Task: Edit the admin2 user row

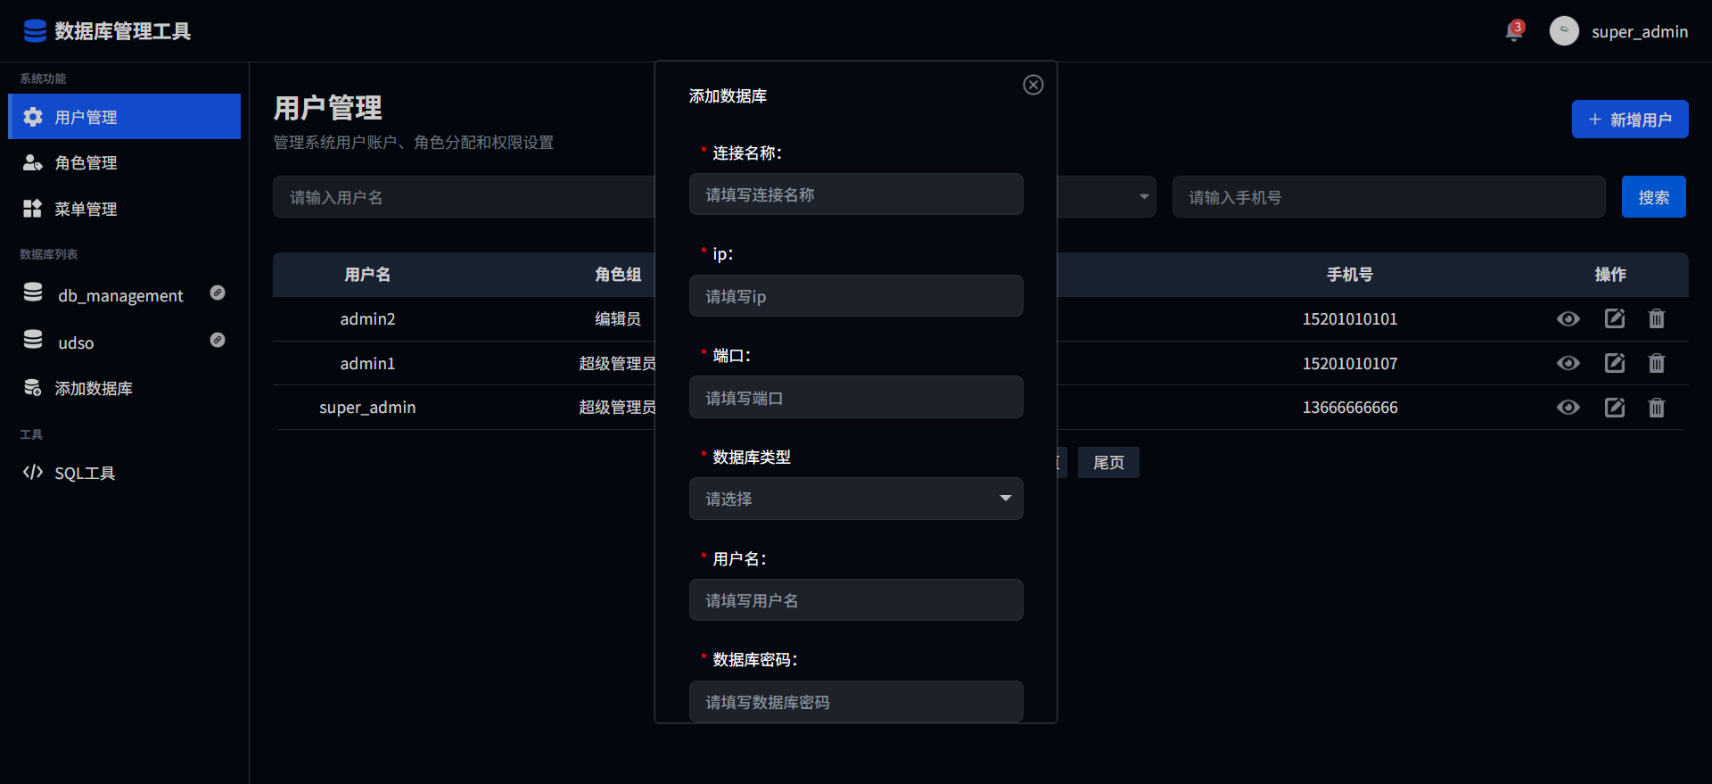Action: tap(1614, 318)
